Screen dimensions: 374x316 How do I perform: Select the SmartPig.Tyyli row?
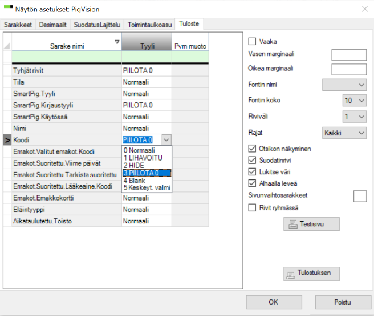67,94
